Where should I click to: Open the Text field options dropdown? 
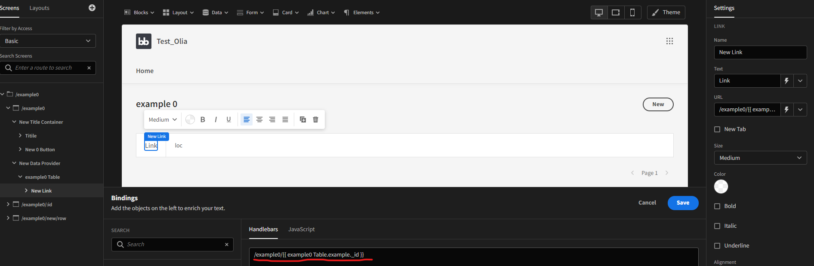(800, 81)
